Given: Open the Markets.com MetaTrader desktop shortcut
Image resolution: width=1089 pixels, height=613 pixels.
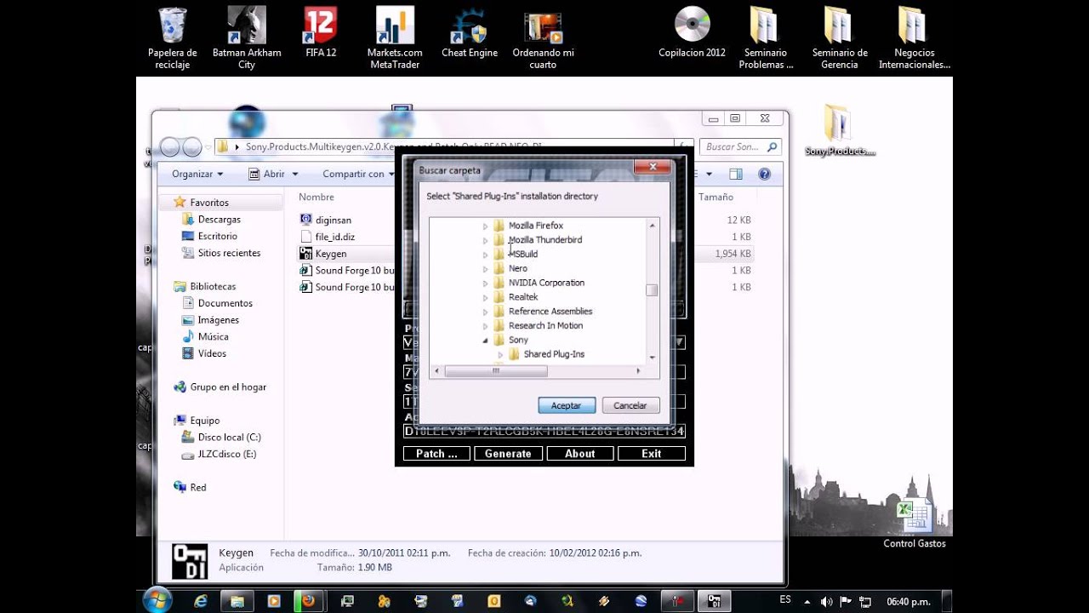Looking at the screenshot, I should pyautogui.click(x=395, y=37).
